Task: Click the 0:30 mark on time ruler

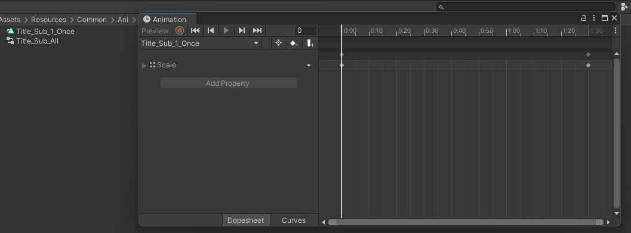Action: coord(432,31)
